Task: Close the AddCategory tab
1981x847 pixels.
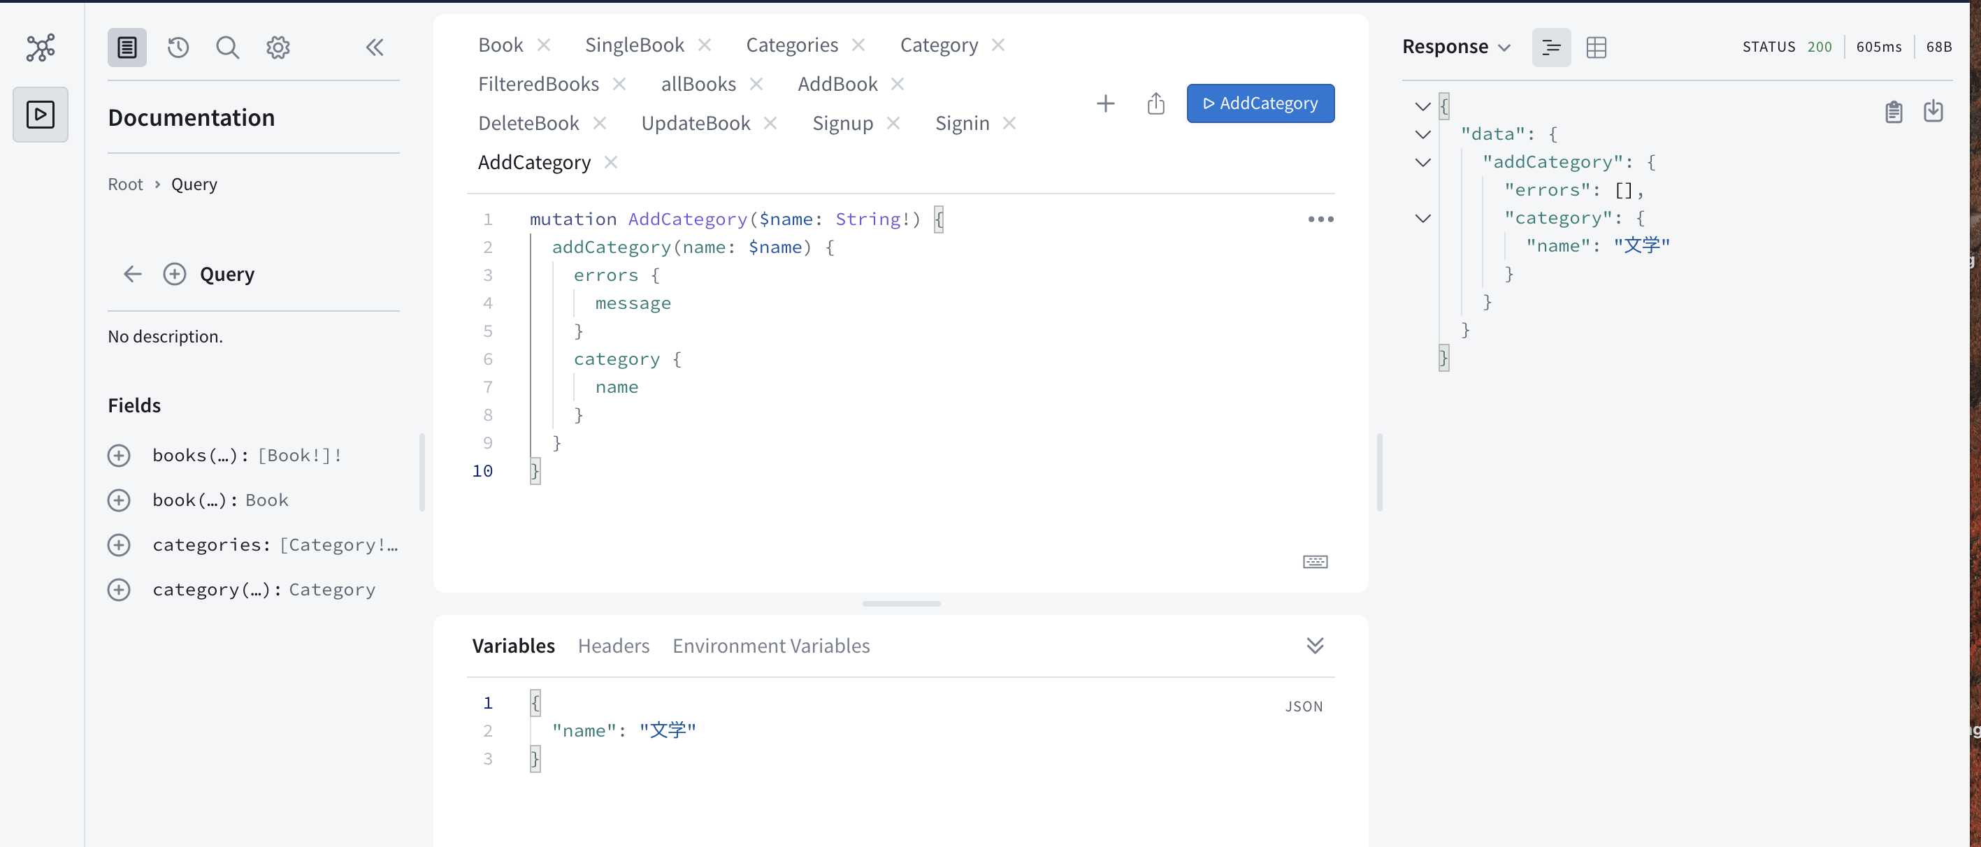Action: [611, 162]
